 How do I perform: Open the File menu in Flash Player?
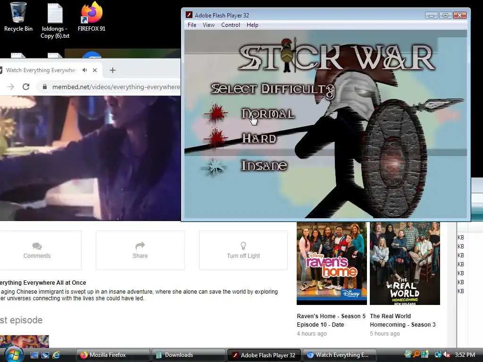(192, 25)
